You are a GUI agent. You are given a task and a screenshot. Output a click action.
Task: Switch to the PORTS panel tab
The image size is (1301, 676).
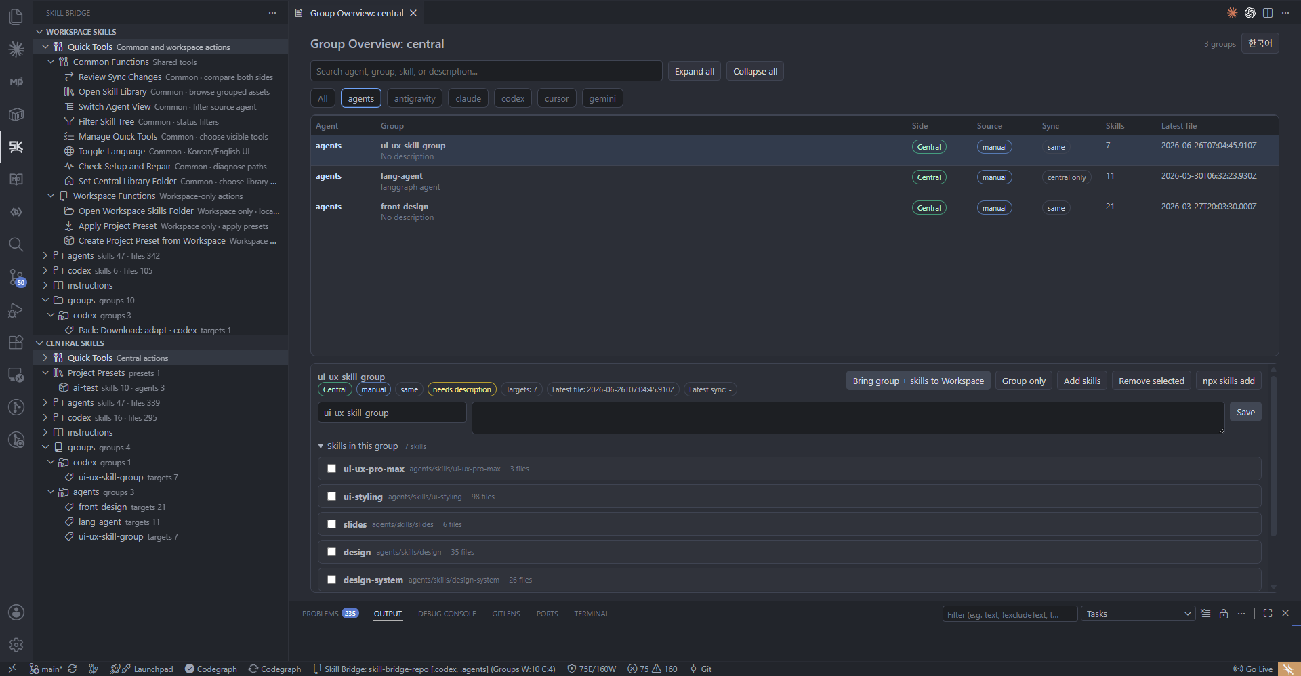coord(547,614)
